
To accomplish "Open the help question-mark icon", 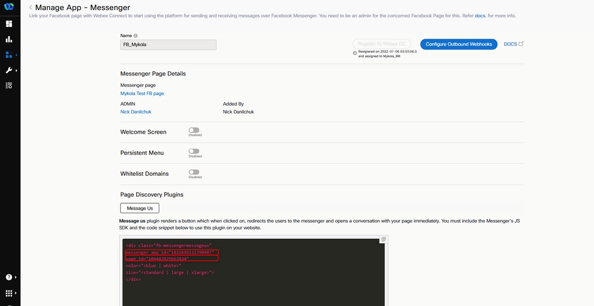I will pos(9,277).
